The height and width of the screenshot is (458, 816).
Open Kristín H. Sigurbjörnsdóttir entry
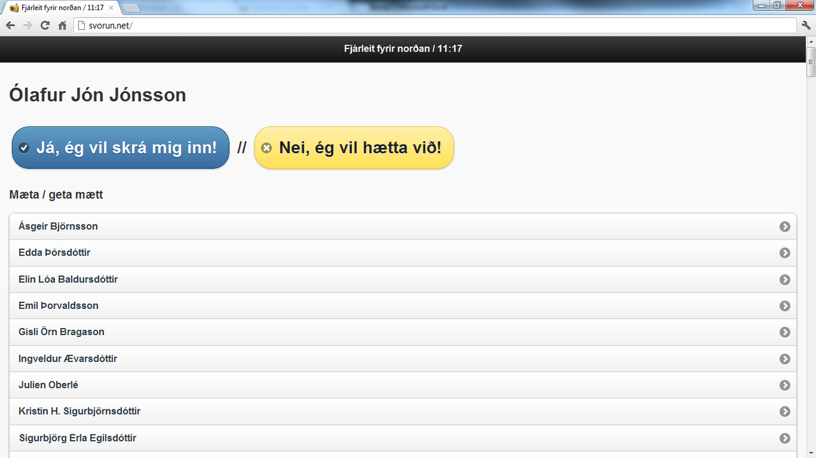coord(403,411)
